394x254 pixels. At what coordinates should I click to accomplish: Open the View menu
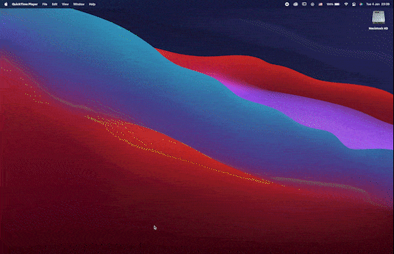(65, 4)
